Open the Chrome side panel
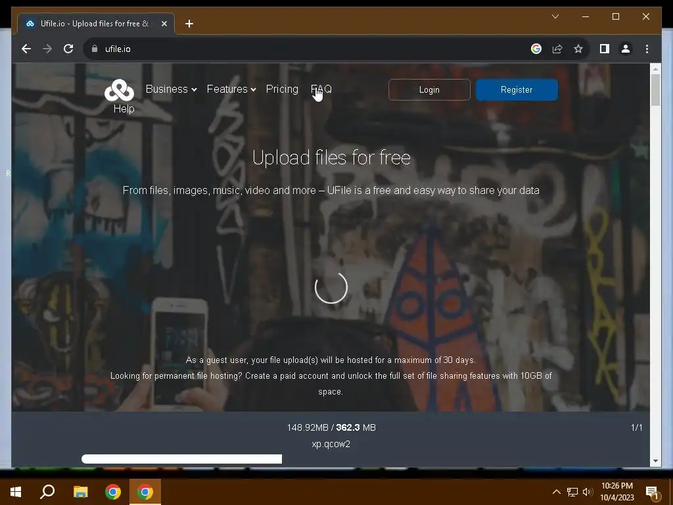This screenshot has width=673, height=505. pyautogui.click(x=605, y=49)
